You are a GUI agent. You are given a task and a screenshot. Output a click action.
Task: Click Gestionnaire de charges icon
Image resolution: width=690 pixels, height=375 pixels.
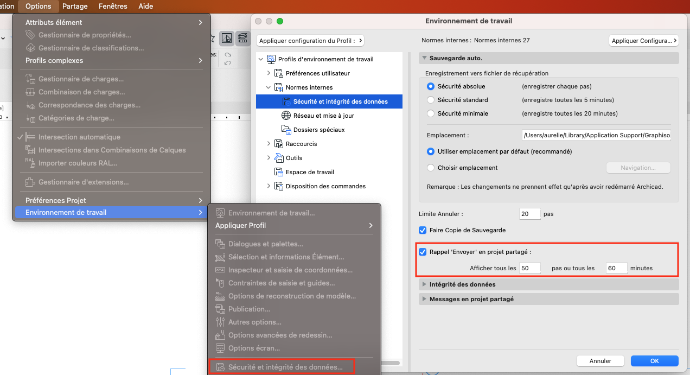pyautogui.click(x=30, y=79)
